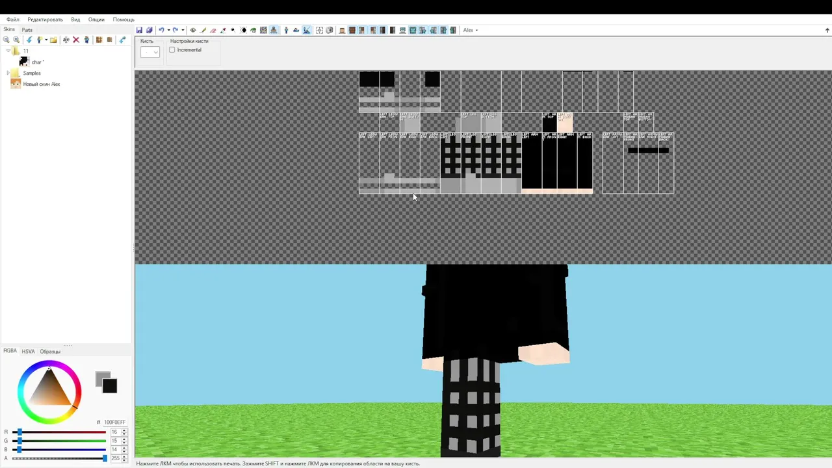Zoom out skin thumbnails in Skins panel
Image resolution: width=832 pixels, height=468 pixels.
coord(6,40)
